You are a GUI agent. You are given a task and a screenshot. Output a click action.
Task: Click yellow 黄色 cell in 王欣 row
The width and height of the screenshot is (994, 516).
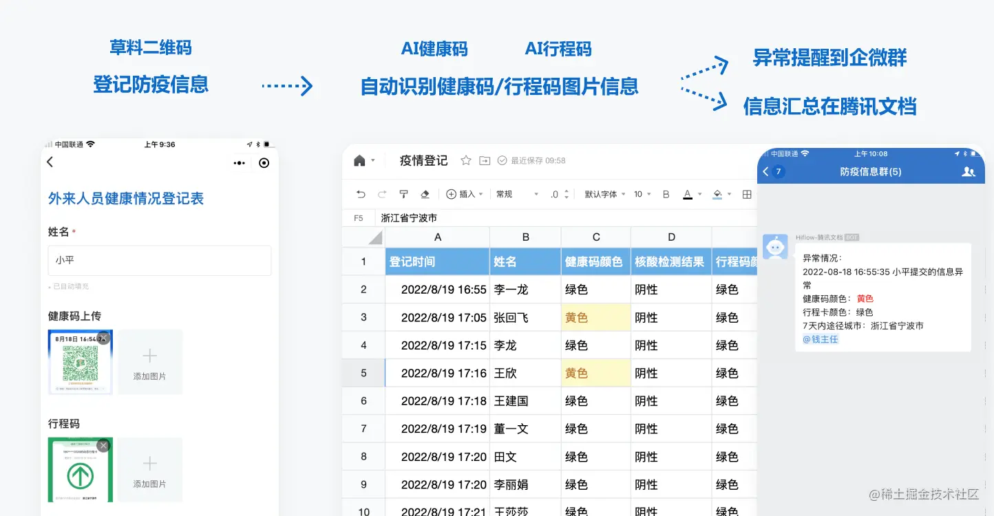pyautogui.click(x=596, y=373)
